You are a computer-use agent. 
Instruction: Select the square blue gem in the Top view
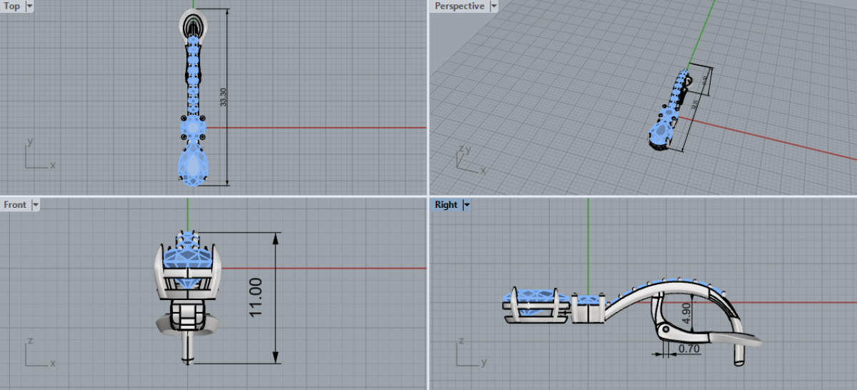[193, 129]
